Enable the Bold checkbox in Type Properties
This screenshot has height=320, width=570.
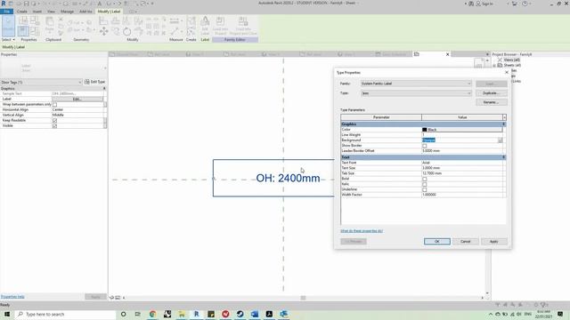(424, 179)
